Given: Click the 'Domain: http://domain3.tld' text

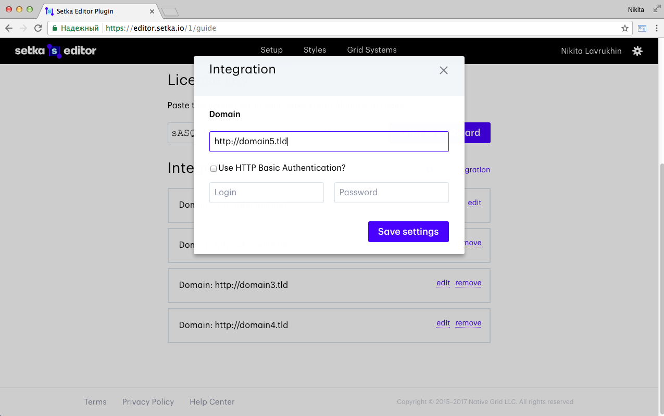Looking at the screenshot, I should (233, 285).
